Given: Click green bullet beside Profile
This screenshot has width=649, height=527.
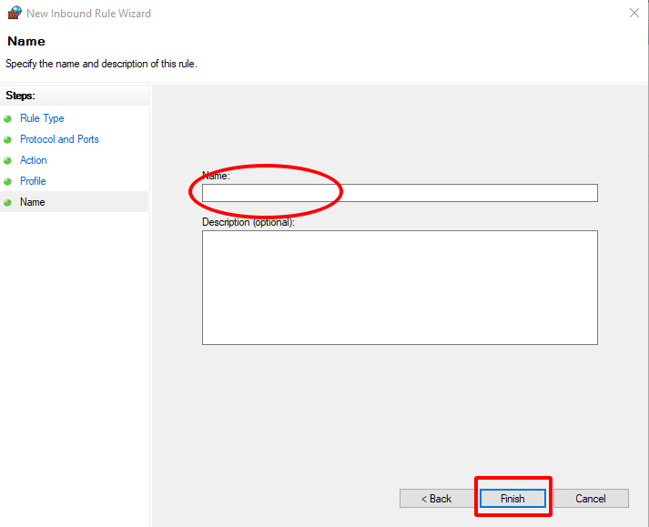Looking at the screenshot, I should (7, 181).
